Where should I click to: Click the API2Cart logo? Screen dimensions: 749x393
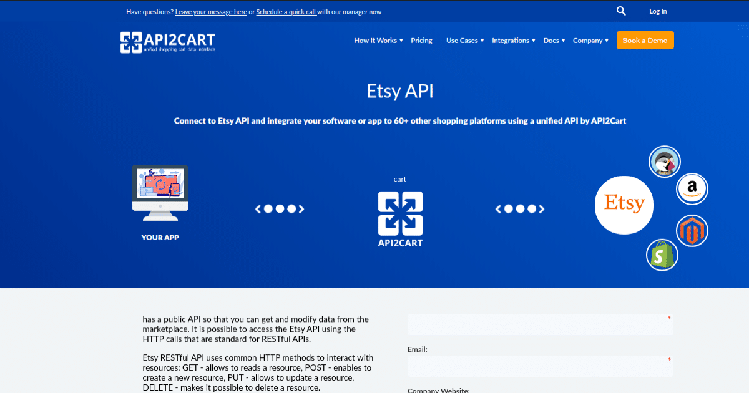click(167, 42)
